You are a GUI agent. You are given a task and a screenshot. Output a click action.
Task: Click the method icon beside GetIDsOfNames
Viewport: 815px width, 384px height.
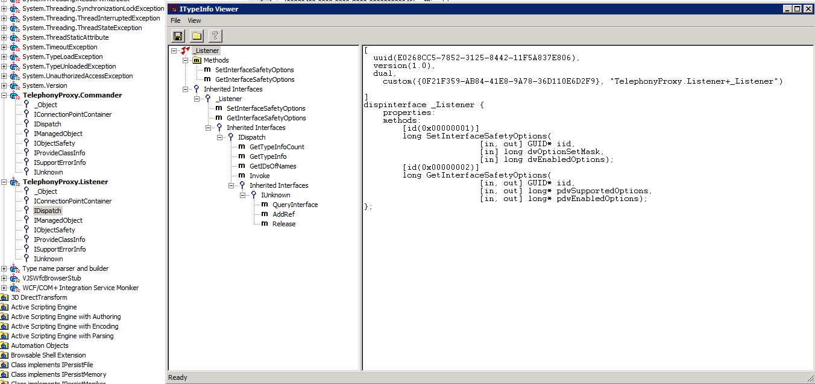pyautogui.click(x=242, y=166)
